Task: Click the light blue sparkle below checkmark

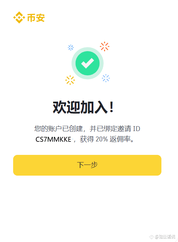Action: point(106,78)
